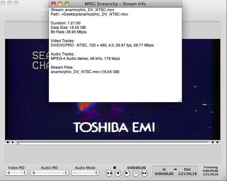Click the playhead on the scrub bar

click(18, 142)
